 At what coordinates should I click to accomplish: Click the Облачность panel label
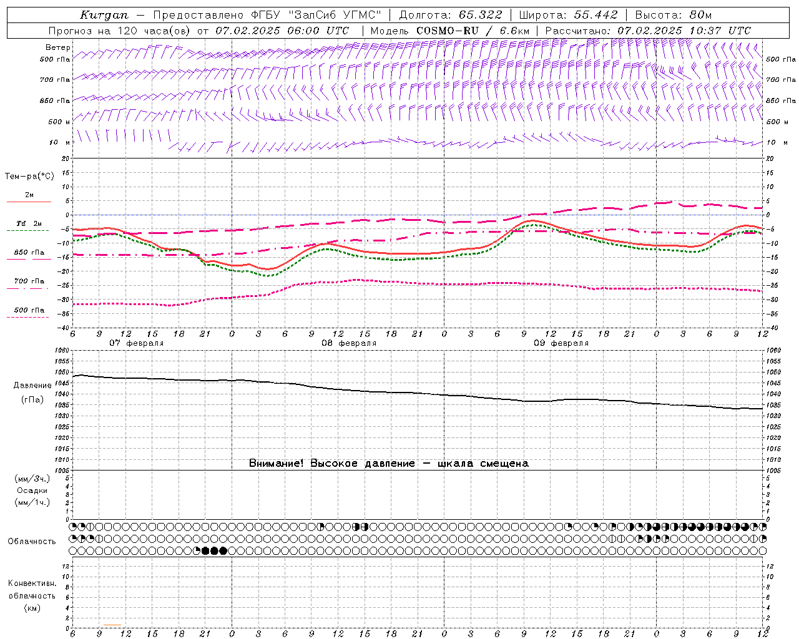(x=32, y=542)
